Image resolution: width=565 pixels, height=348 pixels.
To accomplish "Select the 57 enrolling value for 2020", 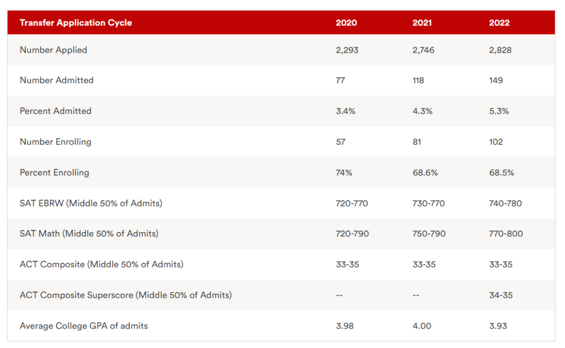I will [341, 142].
